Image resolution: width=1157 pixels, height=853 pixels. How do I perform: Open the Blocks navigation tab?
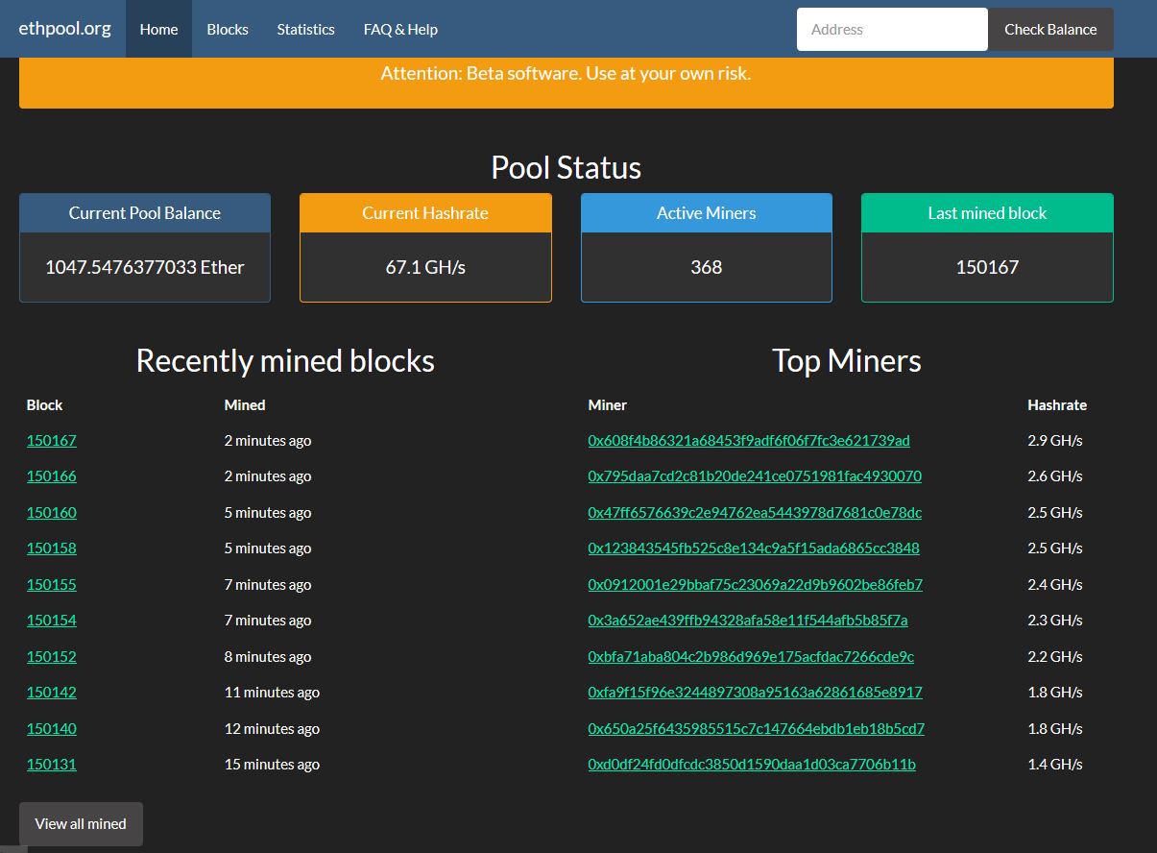[x=228, y=29]
